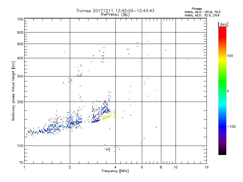This screenshot has width=243, height=182.
Task: Click the x-axis tick label '10'
Action: point(176,167)
